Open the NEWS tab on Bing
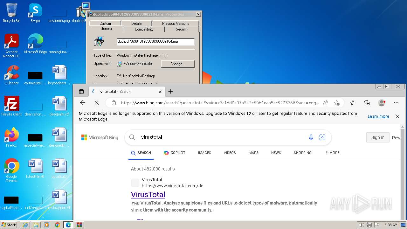 (x=276, y=153)
